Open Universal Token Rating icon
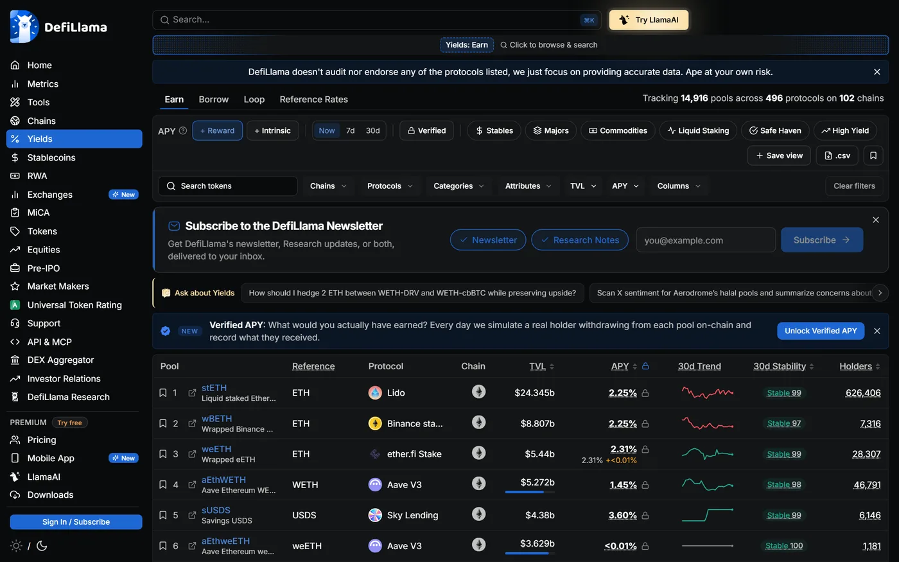This screenshot has height=562, width=899. click(x=15, y=305)
